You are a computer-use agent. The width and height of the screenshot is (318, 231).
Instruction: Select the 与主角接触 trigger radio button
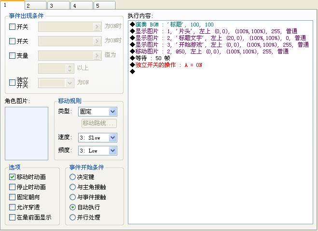[x=72, y=187]
